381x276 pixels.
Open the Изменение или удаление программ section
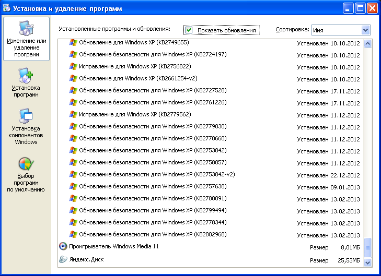(26, 39)
